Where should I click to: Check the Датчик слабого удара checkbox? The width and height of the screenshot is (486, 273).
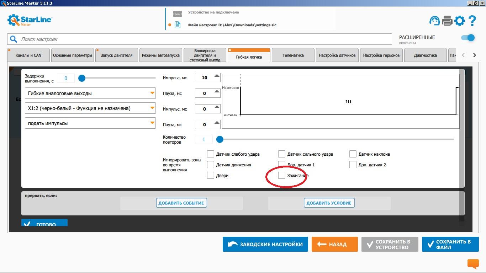click(210, 154)
